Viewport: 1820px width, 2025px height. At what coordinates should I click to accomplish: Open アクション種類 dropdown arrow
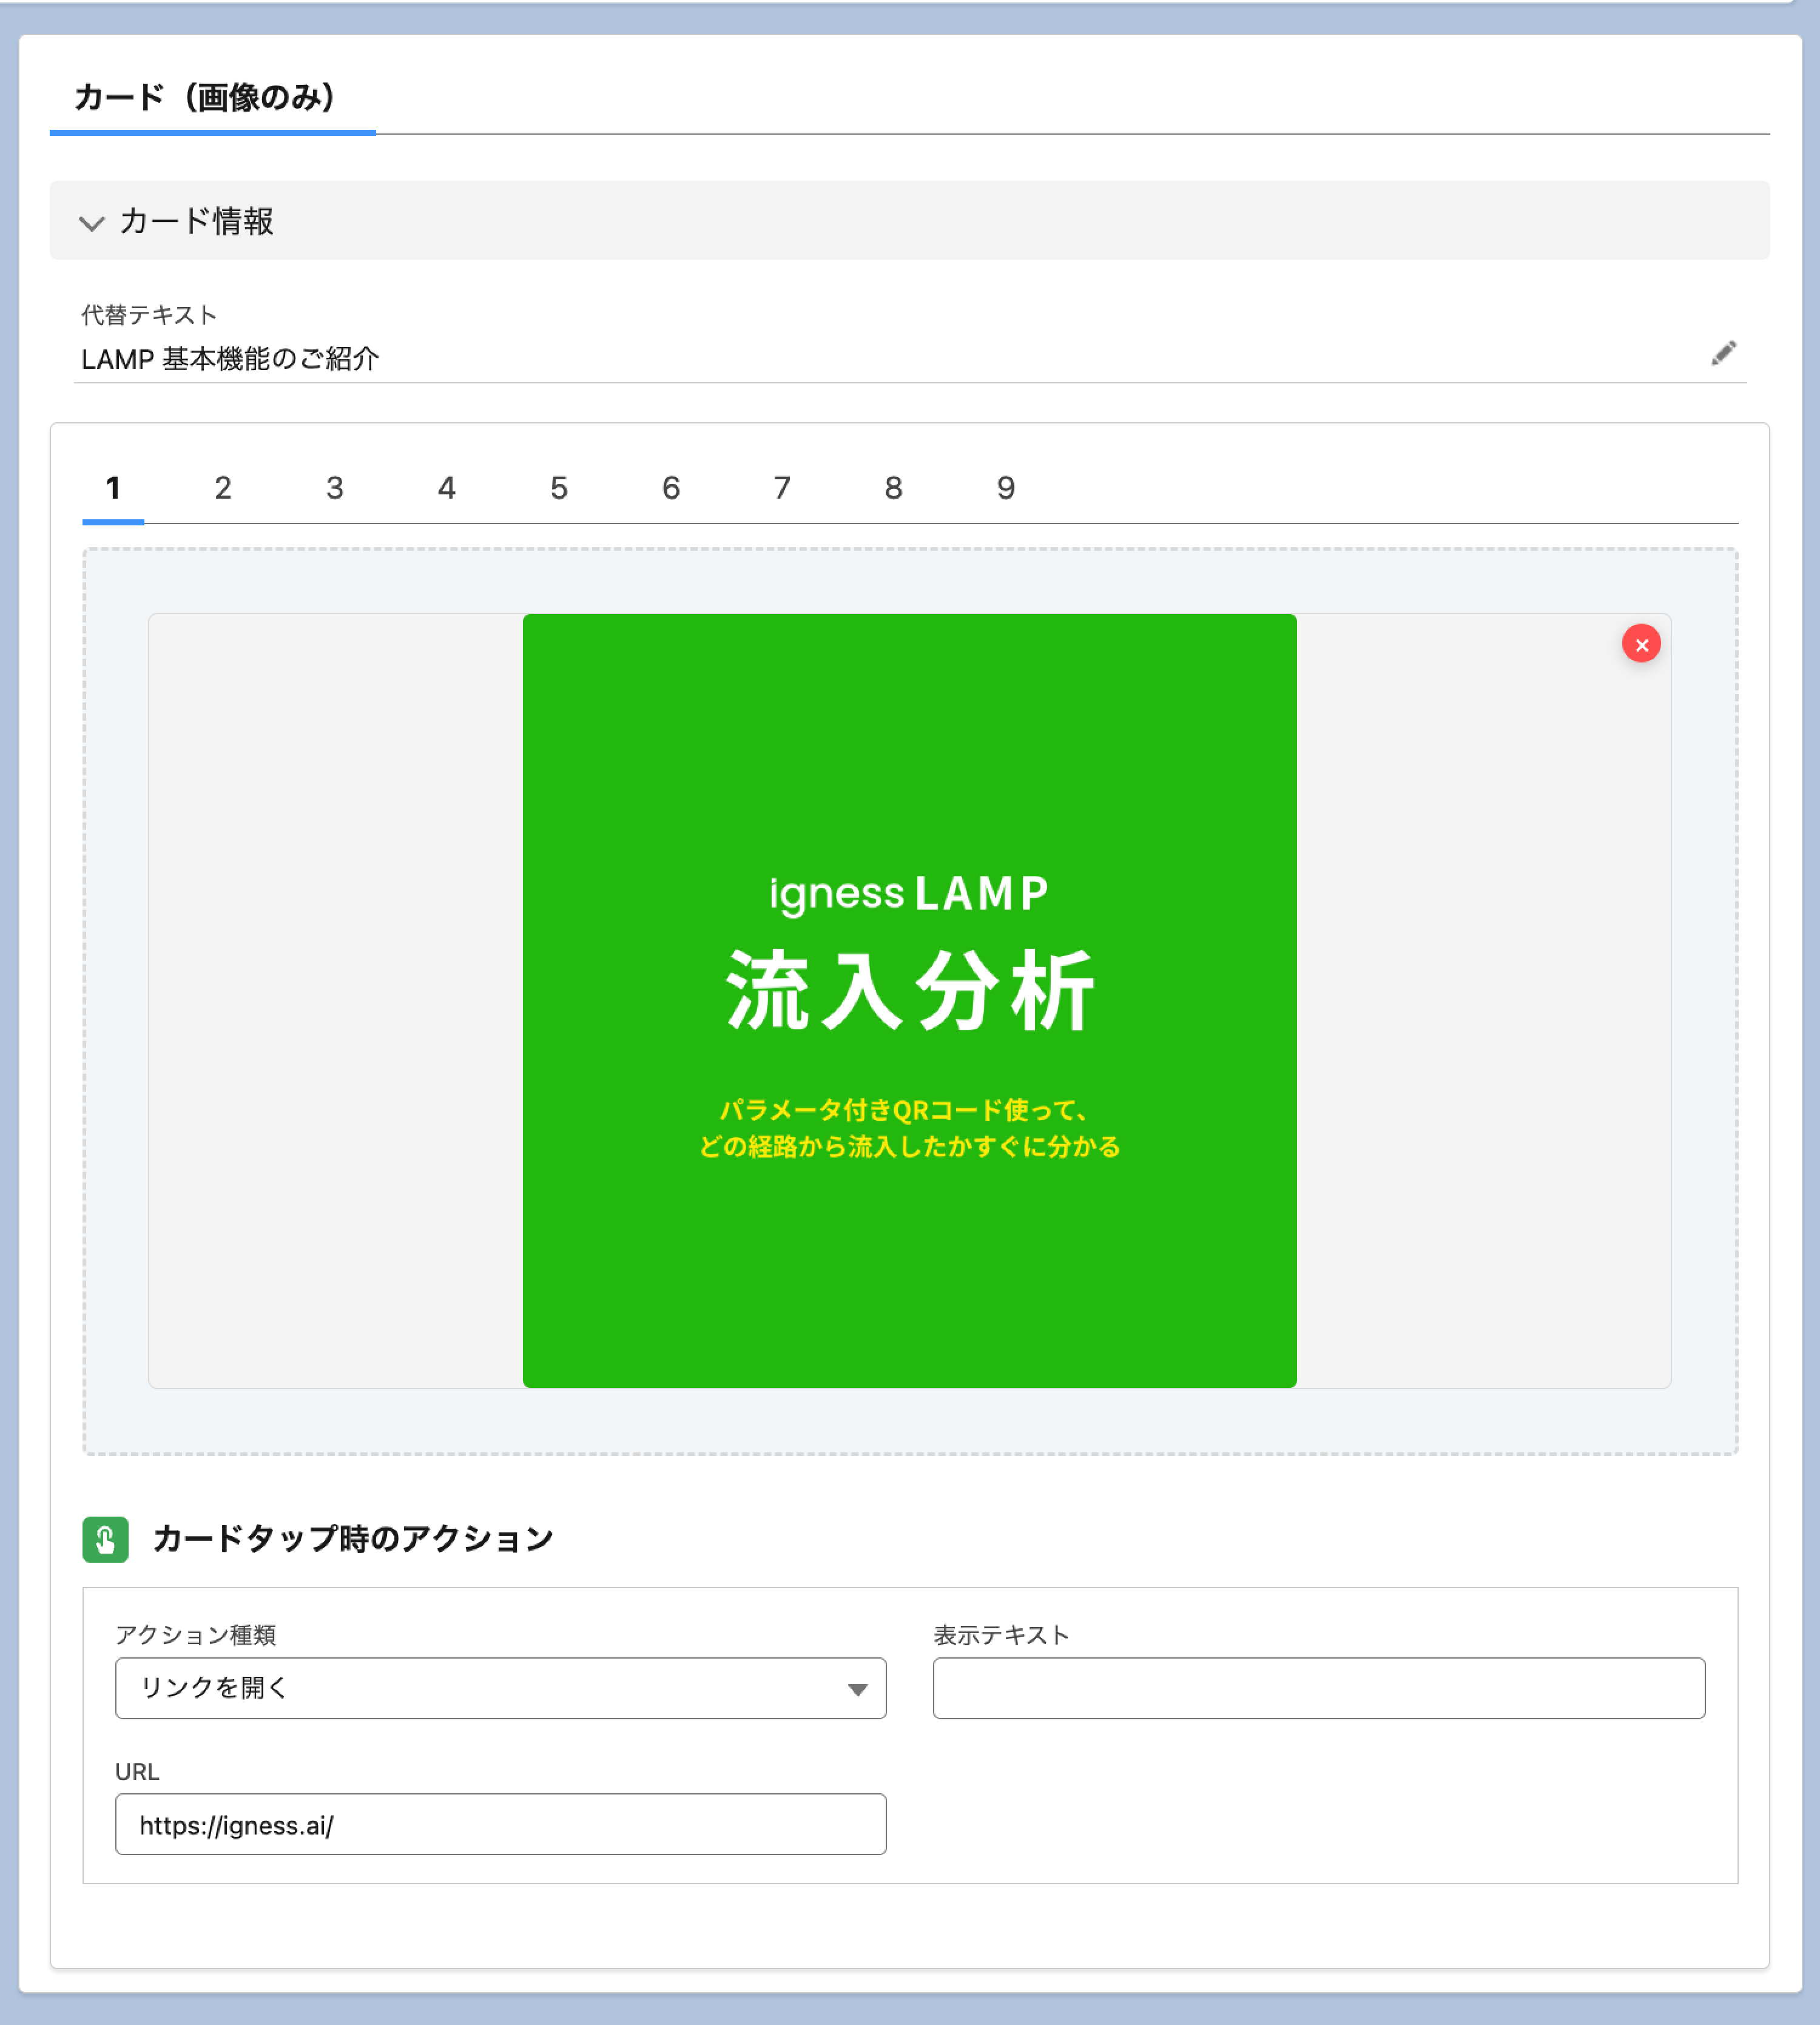click(857, 1689)
